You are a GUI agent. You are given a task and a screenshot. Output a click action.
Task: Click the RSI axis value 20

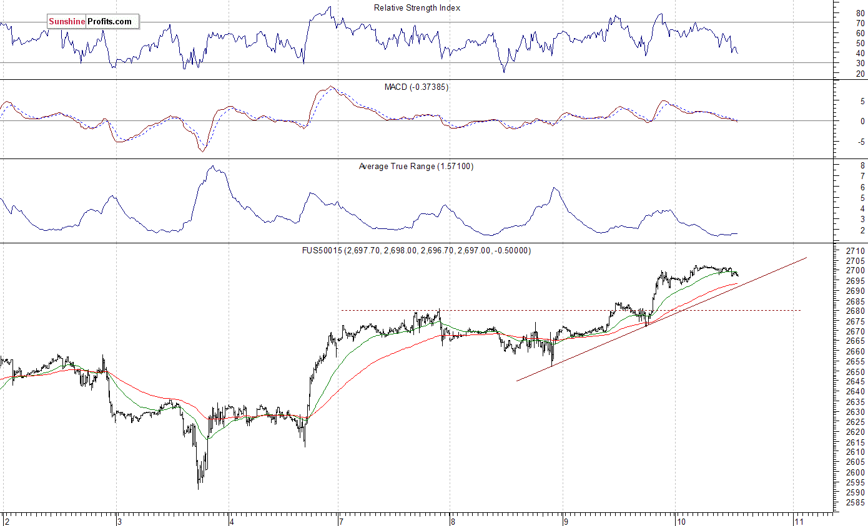pyautogui.click(x=861, y=74)
